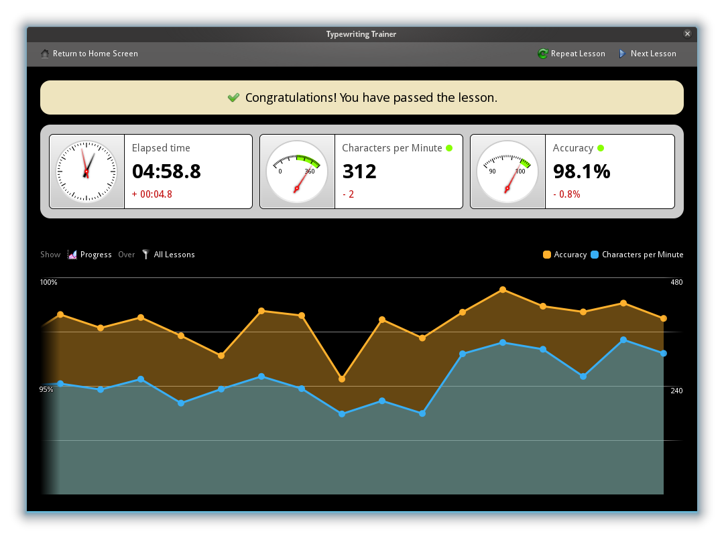Click the Characters per Minute speed gauge
The image size is (724, 538).
pos(297,172)
